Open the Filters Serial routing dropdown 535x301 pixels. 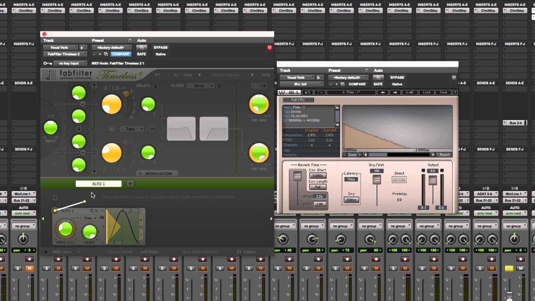[x=201, y=86]
